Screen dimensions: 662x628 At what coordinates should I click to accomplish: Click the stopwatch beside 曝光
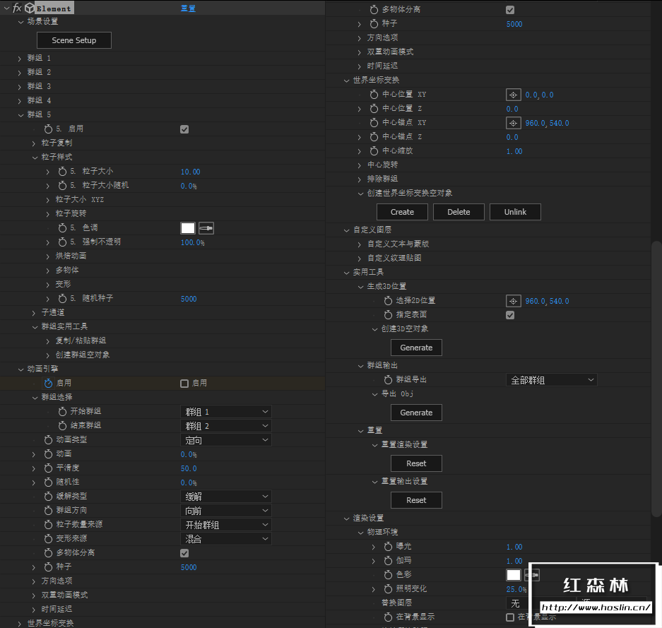(388, 546)
